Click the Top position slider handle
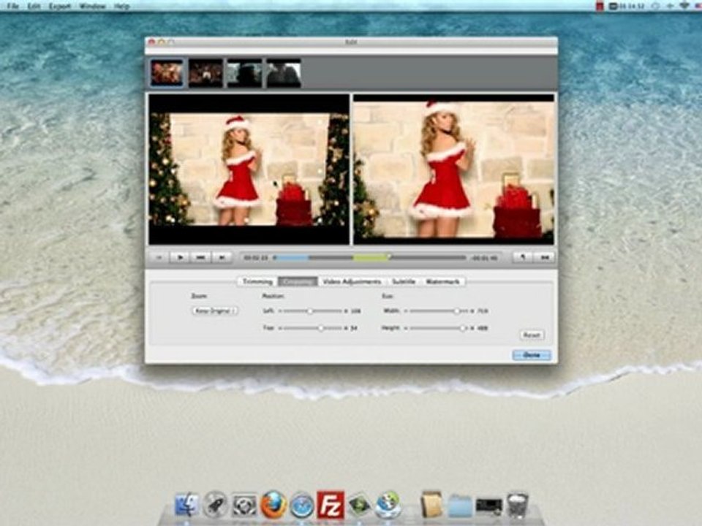702x526 pixels. [320, 328]
